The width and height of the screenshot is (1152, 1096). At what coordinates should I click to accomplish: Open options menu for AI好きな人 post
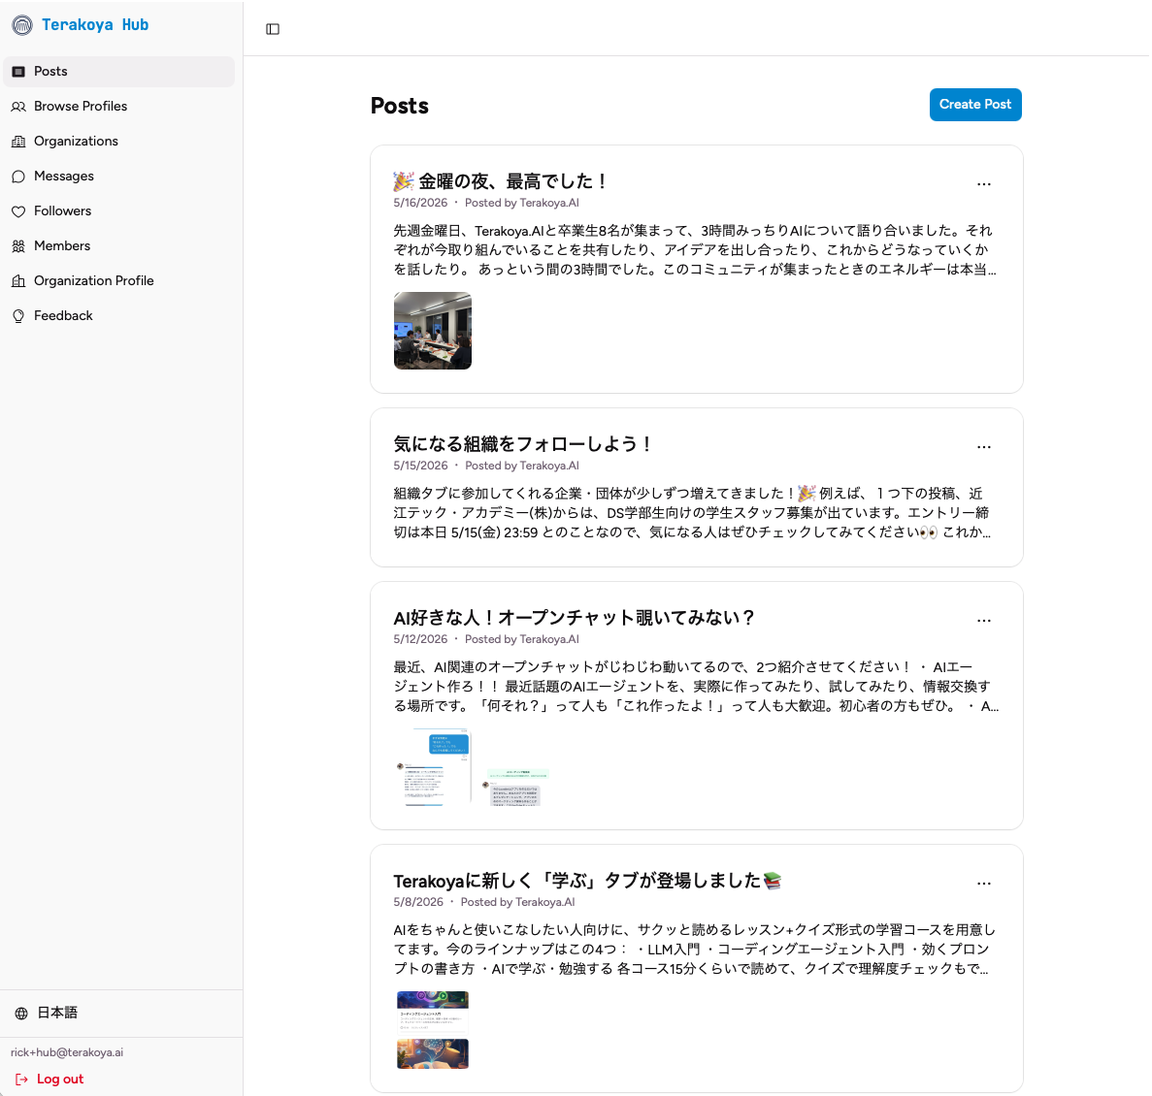click(984, 621)
